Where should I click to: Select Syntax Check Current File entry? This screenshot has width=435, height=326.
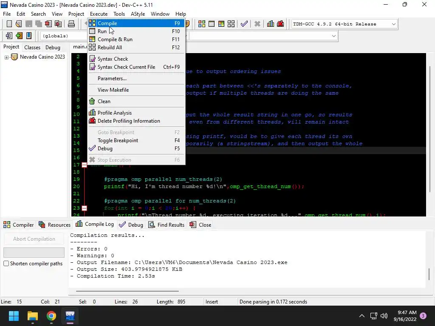(136, 67)
